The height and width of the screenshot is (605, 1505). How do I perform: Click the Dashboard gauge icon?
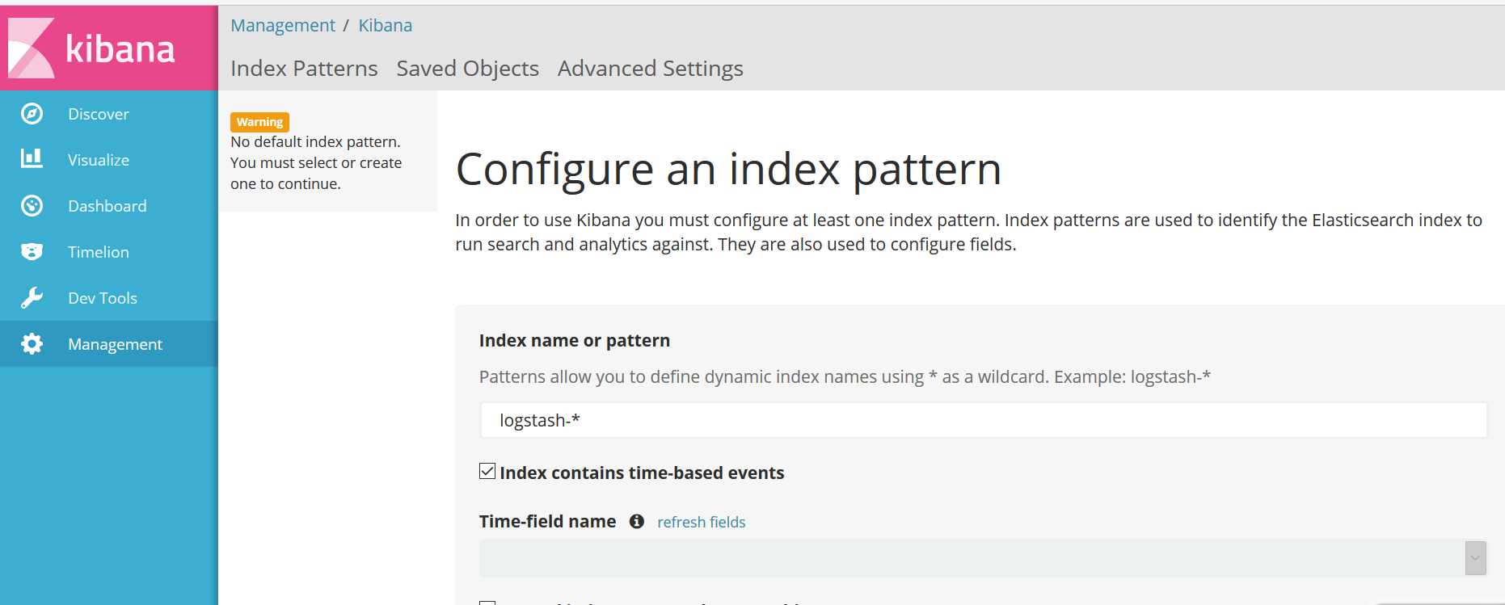(x=32, y=206)
